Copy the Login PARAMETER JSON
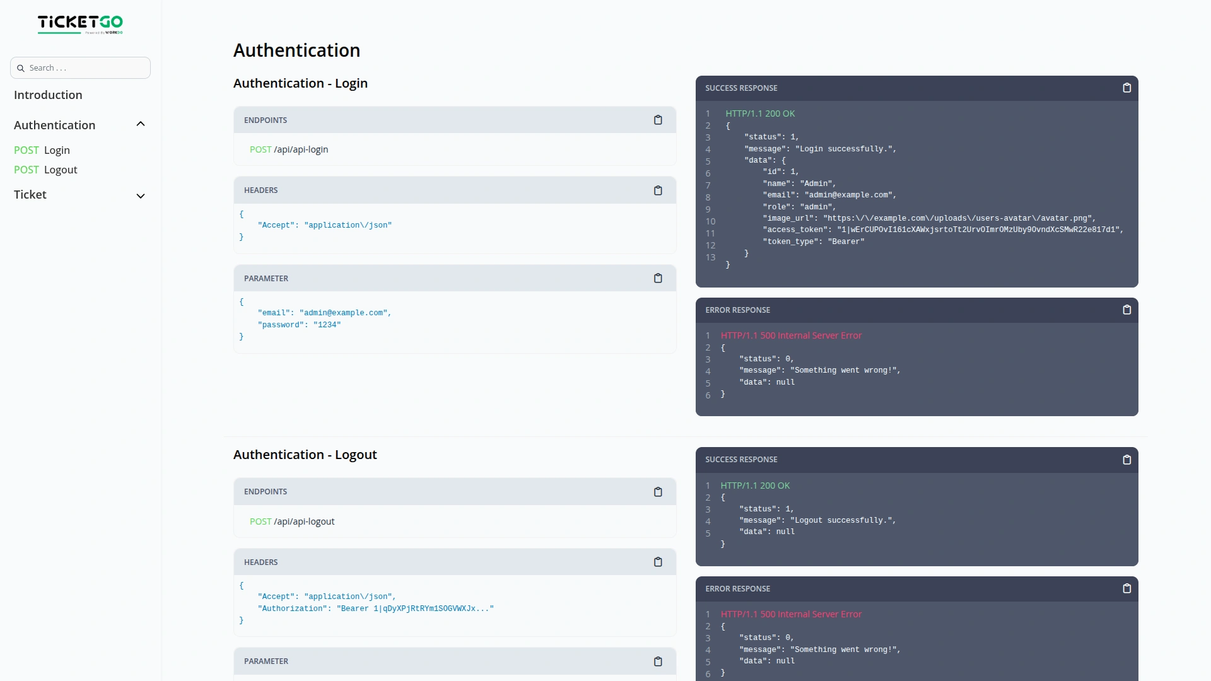The height and width of the screenshot is (681, 1211). [658, 278]
